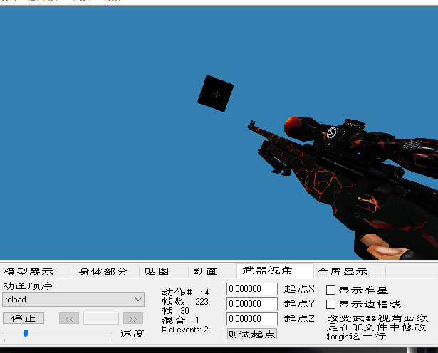438x353 pixels.
Task: Step forward with the >> frame button
Action: click(x=133, y=318)
